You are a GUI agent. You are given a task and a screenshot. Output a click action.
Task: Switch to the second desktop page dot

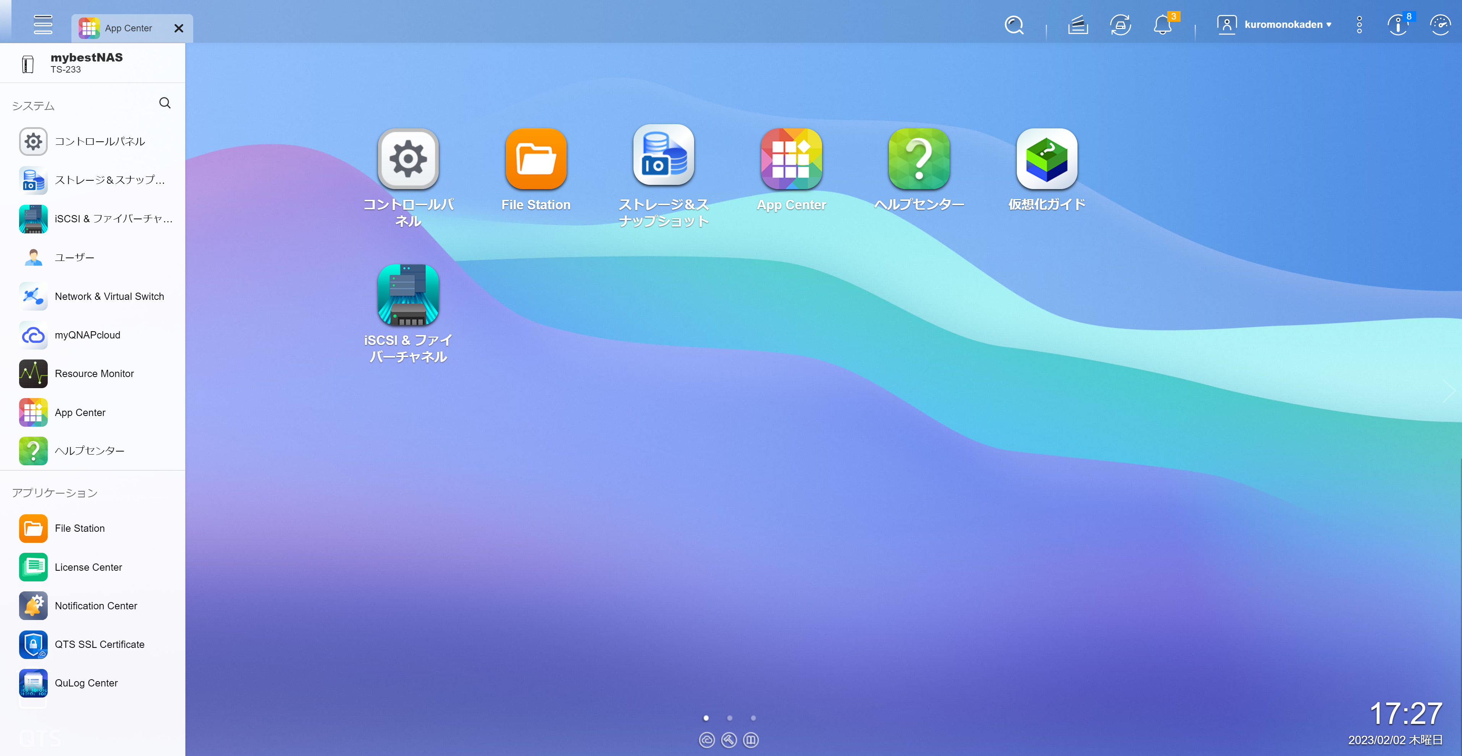point(729,718)
